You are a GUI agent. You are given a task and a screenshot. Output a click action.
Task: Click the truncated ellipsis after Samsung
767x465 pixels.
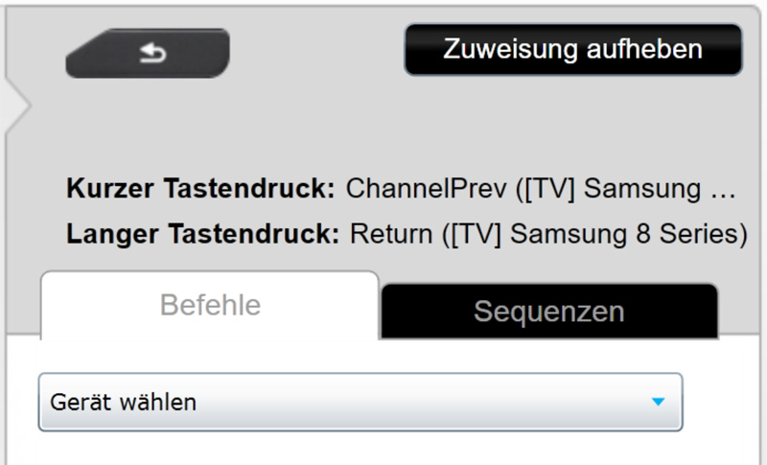coord(726,188)
